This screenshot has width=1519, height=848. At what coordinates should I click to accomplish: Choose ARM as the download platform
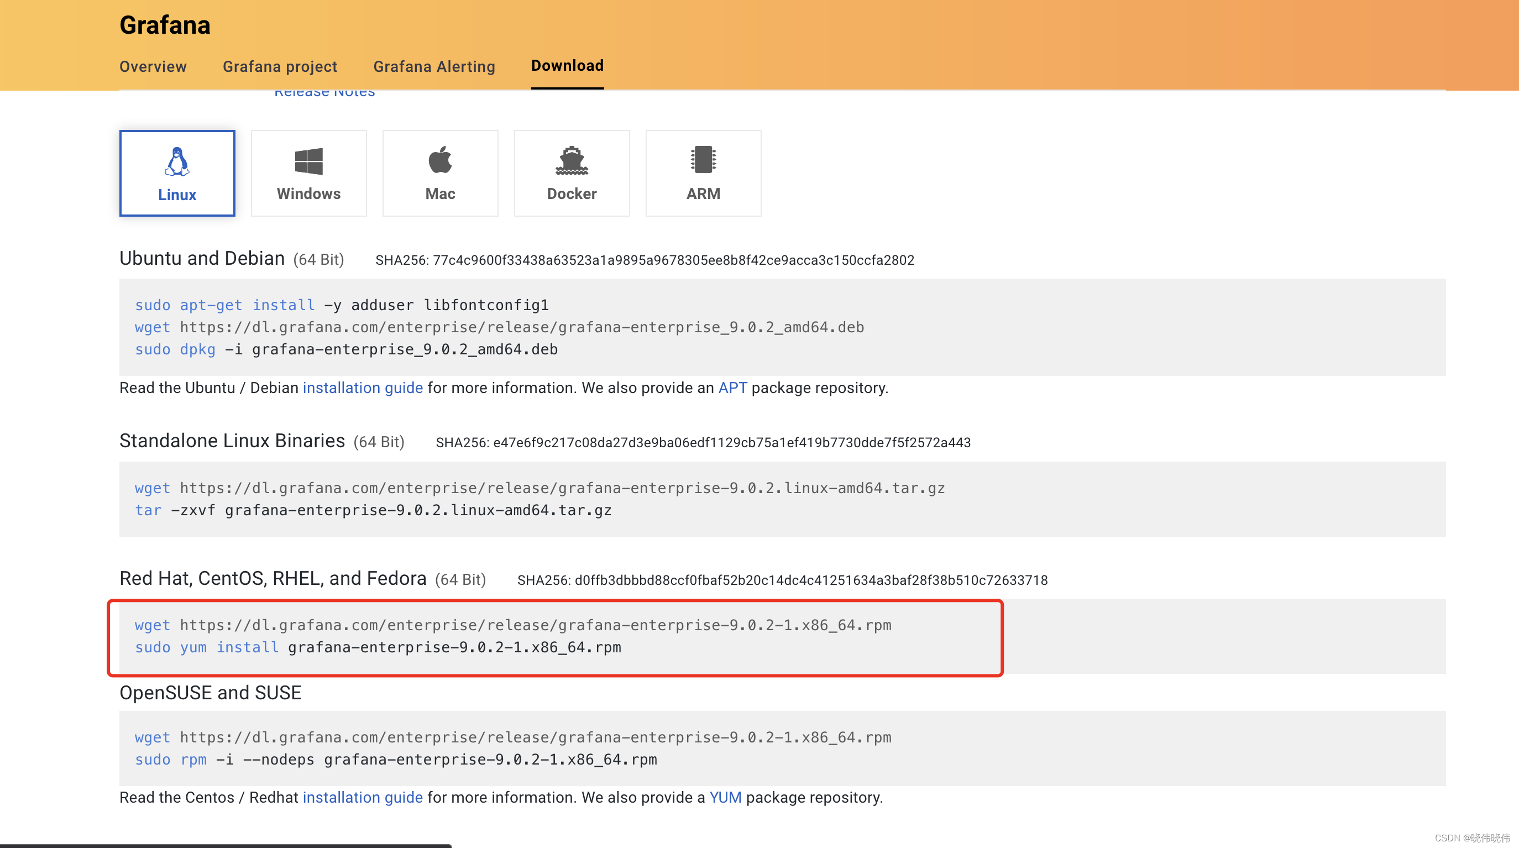(703, 173)
